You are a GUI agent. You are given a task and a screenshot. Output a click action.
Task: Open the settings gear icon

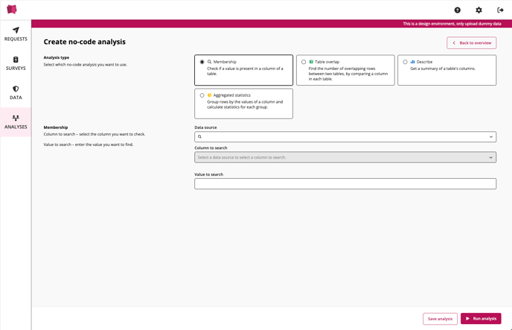pyautogui.click(x=479, y=10)
